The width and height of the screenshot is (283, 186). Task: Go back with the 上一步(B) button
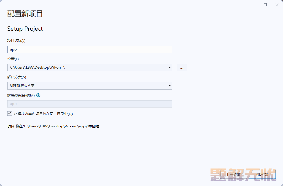(x=234, y=174)
